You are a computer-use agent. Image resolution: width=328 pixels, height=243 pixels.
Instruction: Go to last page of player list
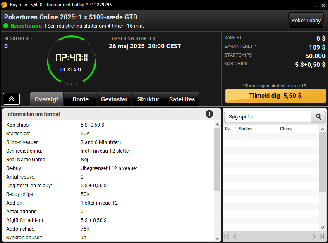click(322, 236)
